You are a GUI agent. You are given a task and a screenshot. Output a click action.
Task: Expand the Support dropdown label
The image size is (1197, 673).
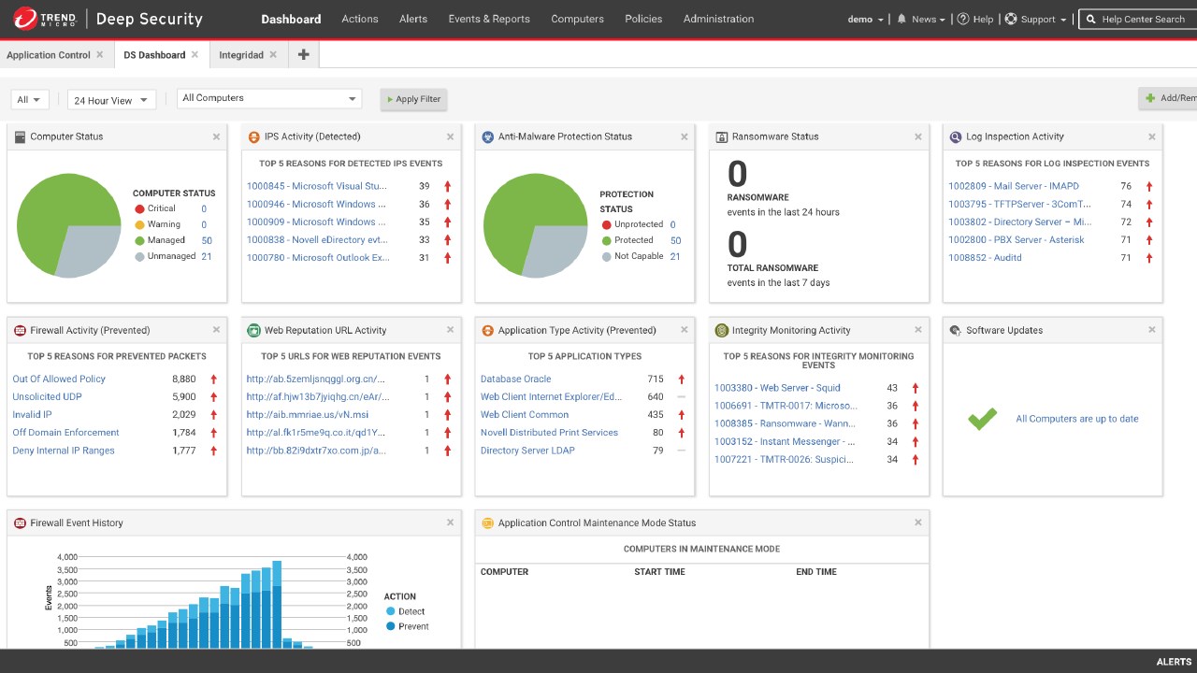point(1044,19)
